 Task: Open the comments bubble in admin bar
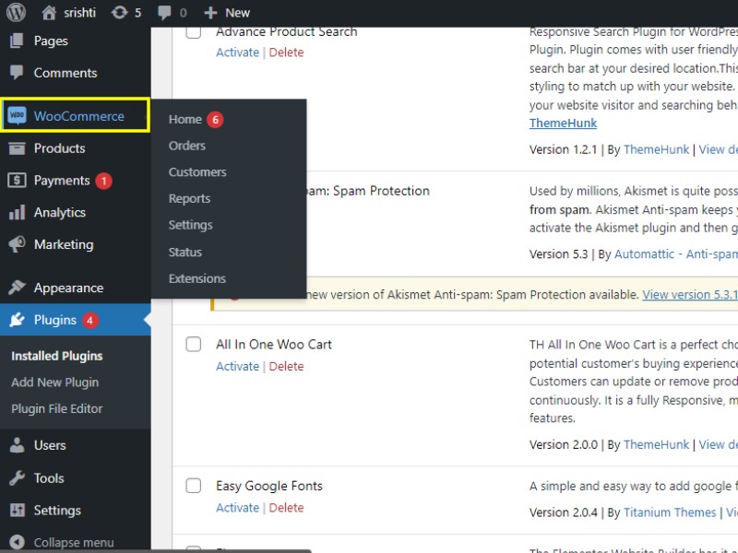point(164,13)
